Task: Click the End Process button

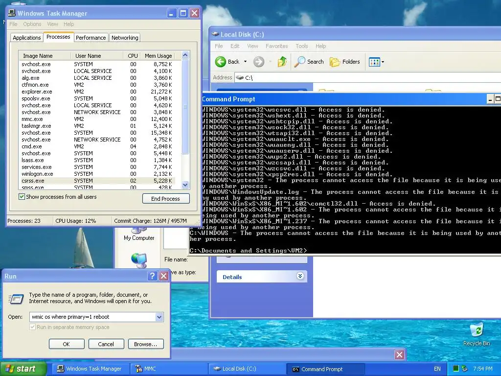Action: pyautogui.click(x=166, y=199)
